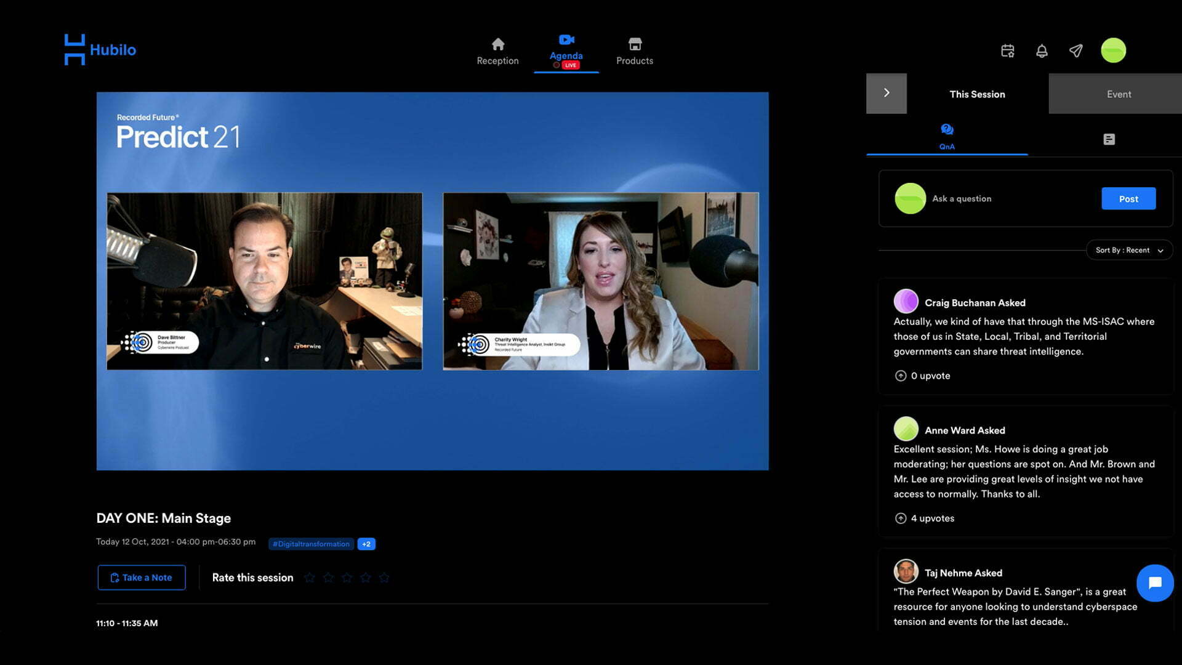This screenshot has width=1182, height=665.
Task: Rate the session three stars
Action: click(x=347, y=578)
